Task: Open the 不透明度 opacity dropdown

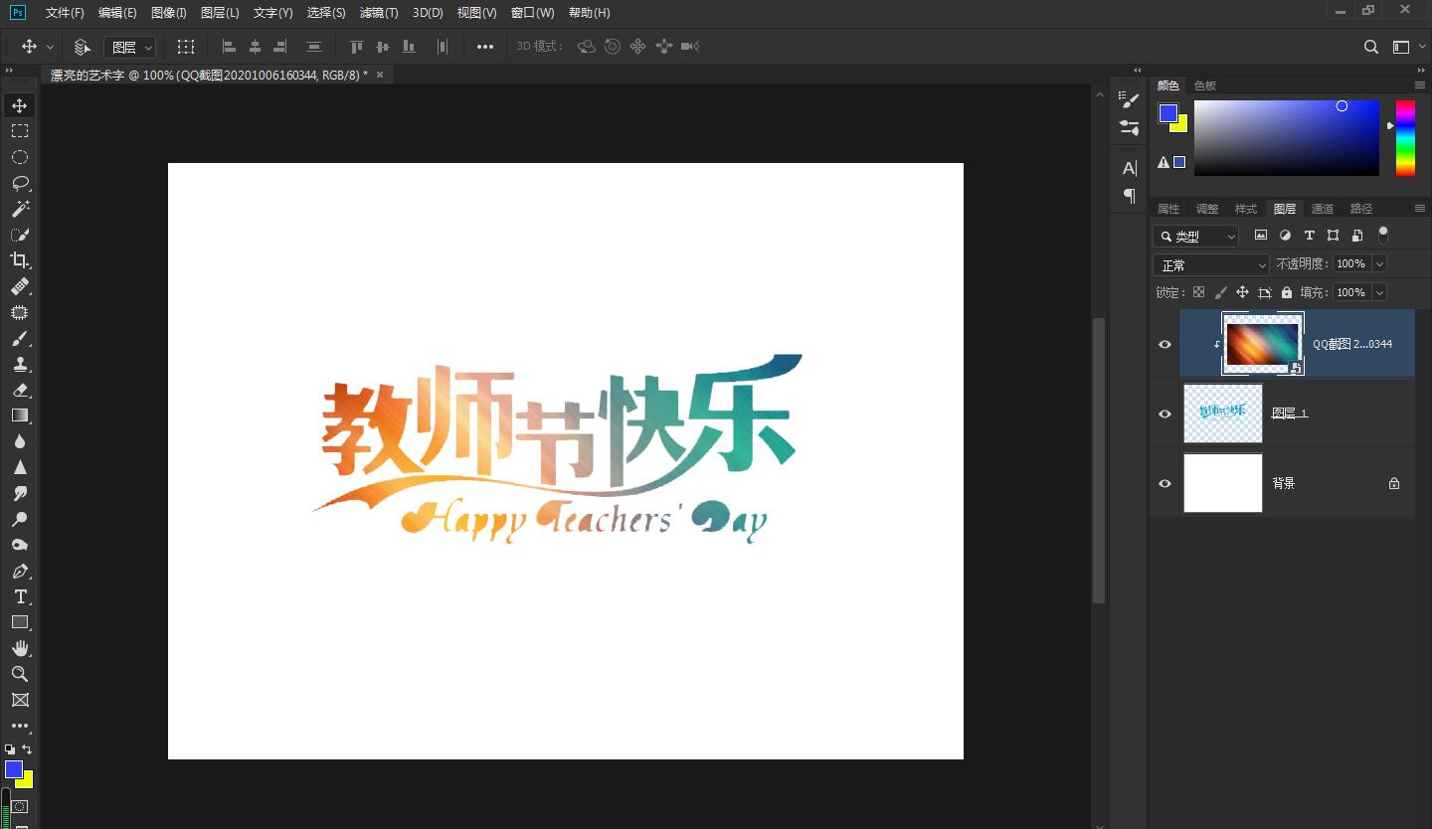Action: pyautogui.click(x=1380, y=263)
